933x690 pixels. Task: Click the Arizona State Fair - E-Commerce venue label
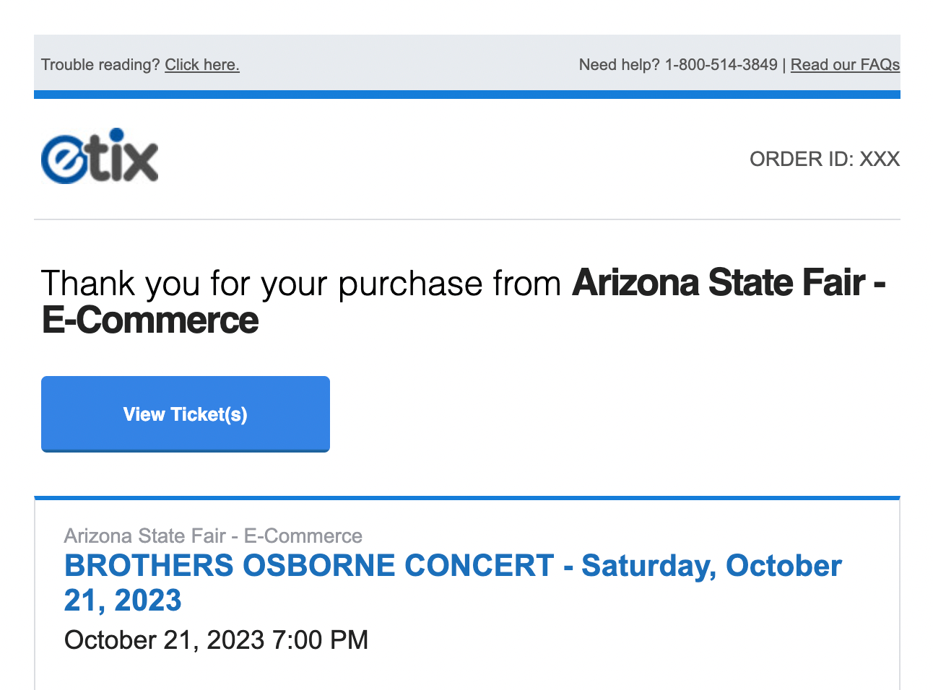(213, 536)
